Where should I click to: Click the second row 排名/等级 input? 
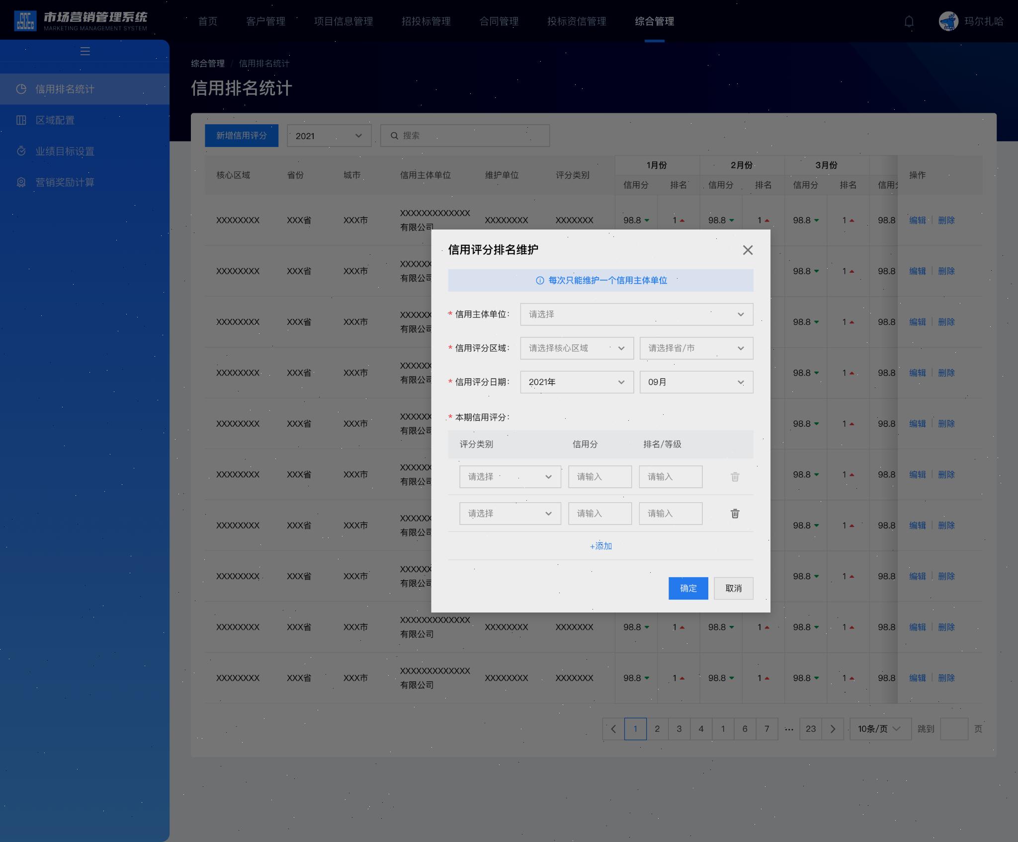tap(671, 514)
